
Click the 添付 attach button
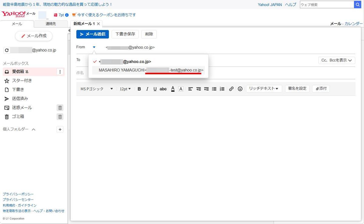pyautogui.click(x=321, y=89)
